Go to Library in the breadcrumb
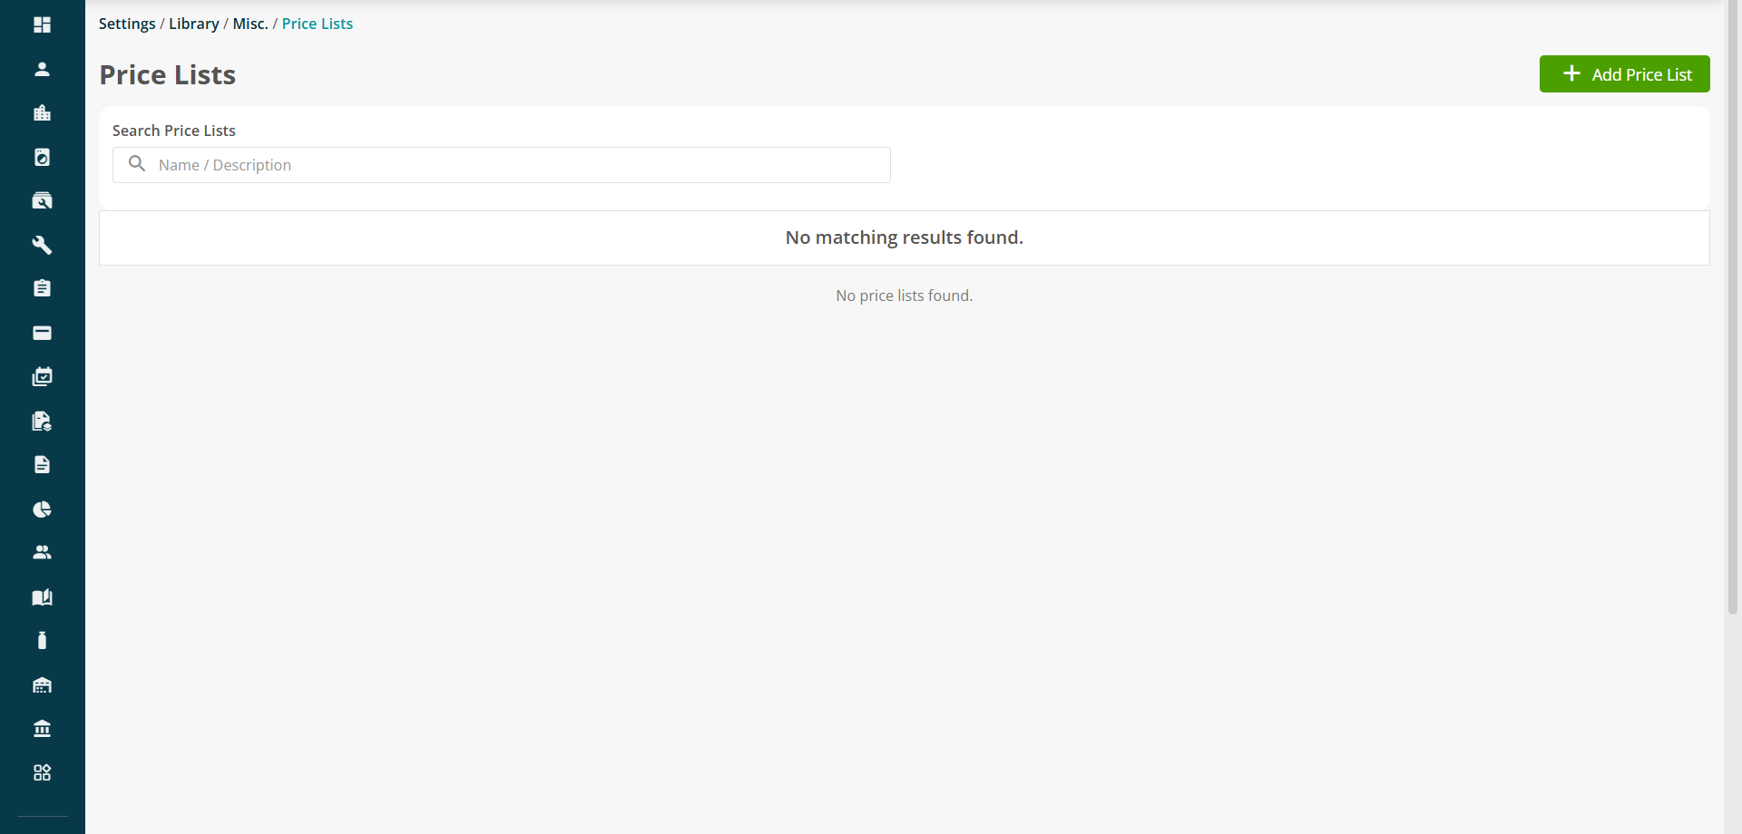Image resolution: width=1742 pixels, height=834 pixels. click(194, 24)
